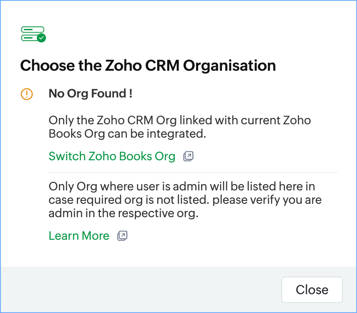
Task: Click the orange warning exclamation icon
Action: click(26, 94)
